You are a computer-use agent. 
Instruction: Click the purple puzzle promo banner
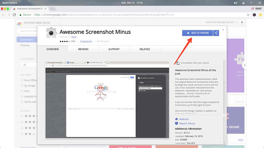tap(236, 65)
